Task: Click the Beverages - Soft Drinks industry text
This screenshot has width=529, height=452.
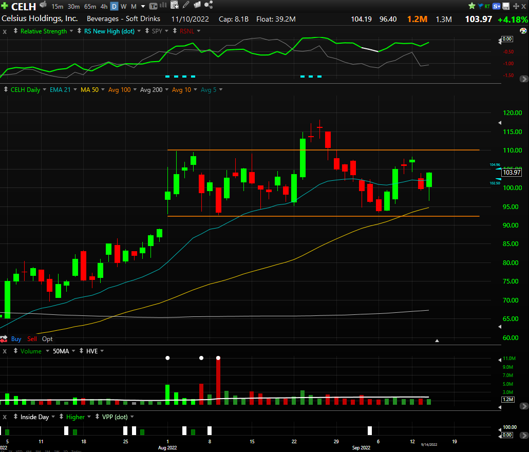Action: pyautogui.click(x=123, y=19)
